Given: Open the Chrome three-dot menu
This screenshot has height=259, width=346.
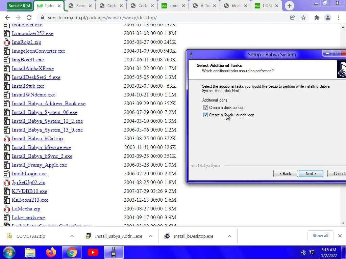Looking at the screenshot, I should [x=339, y=18].
